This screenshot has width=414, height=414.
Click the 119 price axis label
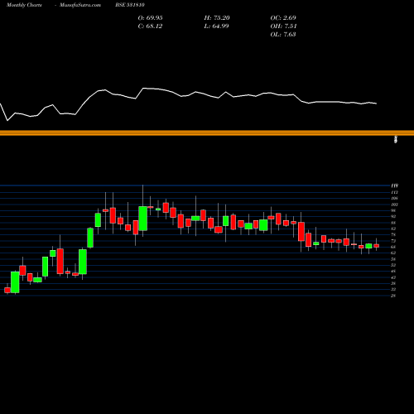pyautogui.click(x=394, y=185)
